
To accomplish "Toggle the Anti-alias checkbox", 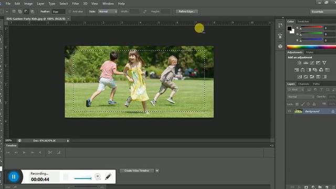I will click(x=70, y=12).
